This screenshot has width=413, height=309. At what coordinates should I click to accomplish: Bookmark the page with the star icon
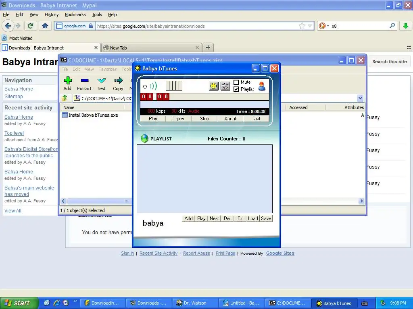[x=302, y=26]
